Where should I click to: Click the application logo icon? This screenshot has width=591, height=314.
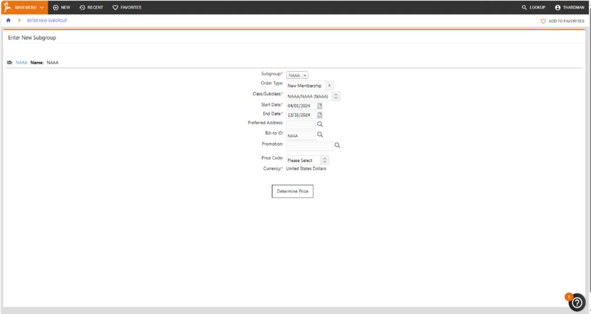(8, 7)
